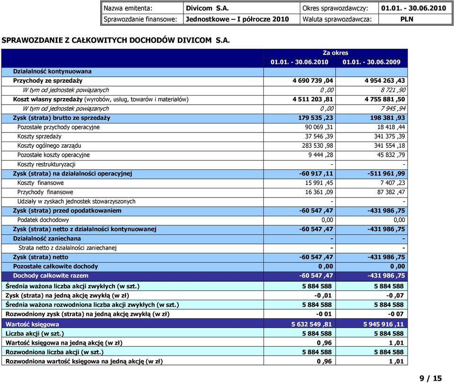Click the 'Sprawozdanie finansowe:' label
The image size is (454, 383).
pos(140,19)
